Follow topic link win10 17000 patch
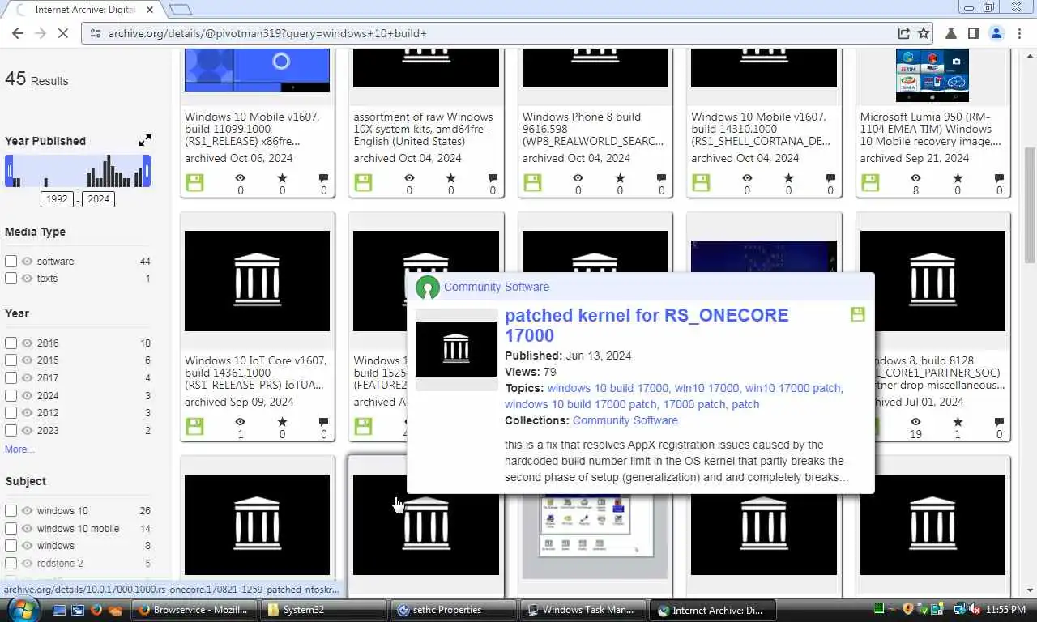 [793, 388]
